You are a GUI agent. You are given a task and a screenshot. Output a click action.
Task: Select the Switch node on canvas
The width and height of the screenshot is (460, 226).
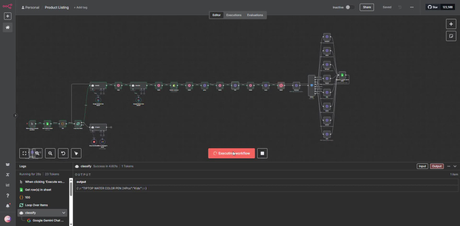click(311, 86)
